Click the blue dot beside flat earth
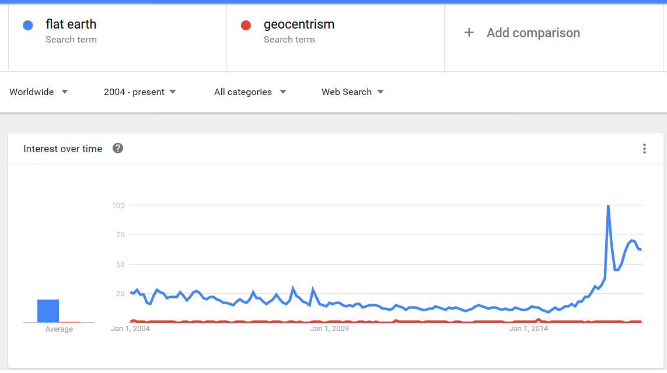667x373 pixels. 27,25
